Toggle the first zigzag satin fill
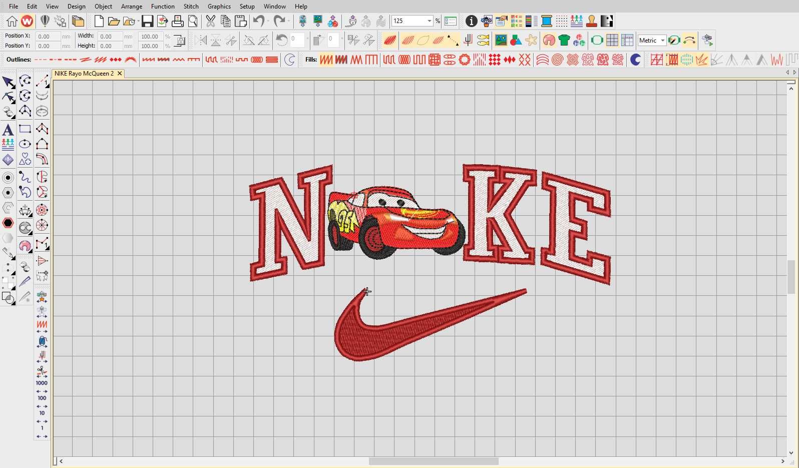This screenshot has width=799, height=468. [326, 60]
